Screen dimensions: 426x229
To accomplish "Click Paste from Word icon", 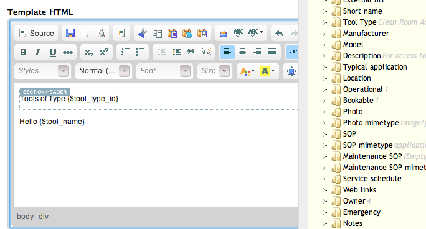I will pyautogui.click(x=202, y=34).
